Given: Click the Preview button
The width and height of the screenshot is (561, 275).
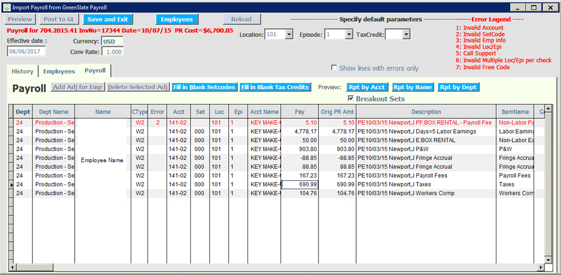Looking at the screenshot, I should click(20, 19).
